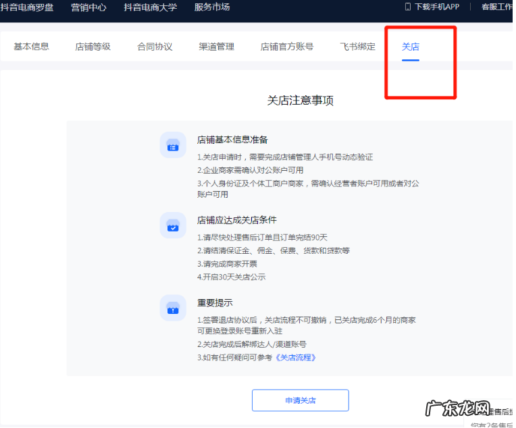516x428 pixels.
Task: Switch to the 店铺官方账号 tab
Action: click(x=287, y=47)
